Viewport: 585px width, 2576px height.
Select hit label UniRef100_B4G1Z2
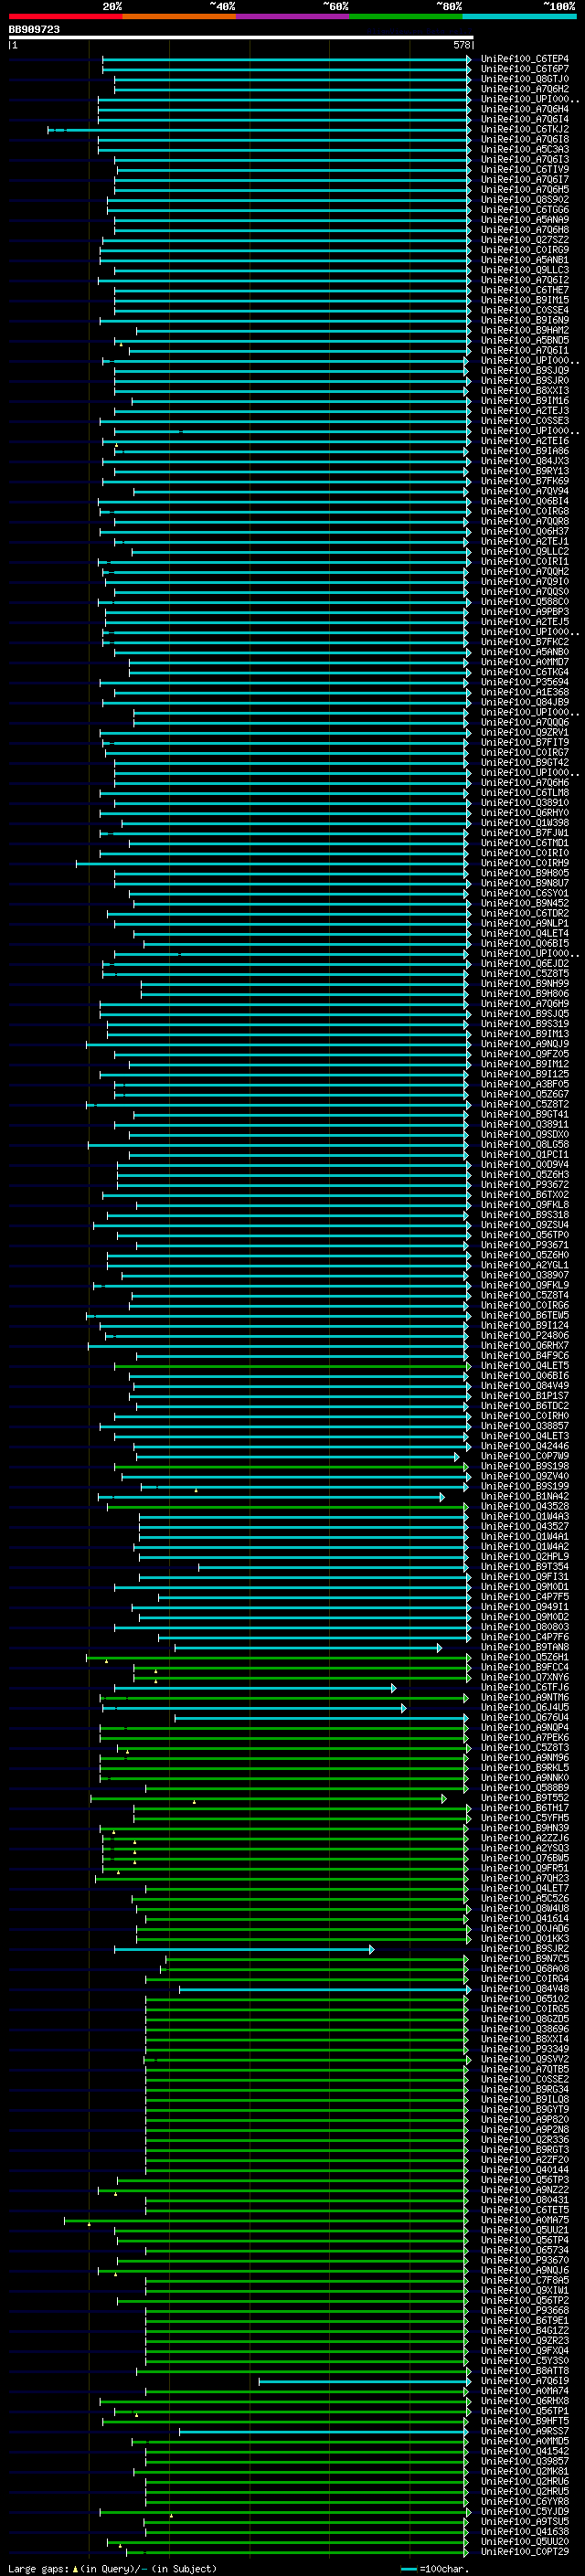[525, 2330]
